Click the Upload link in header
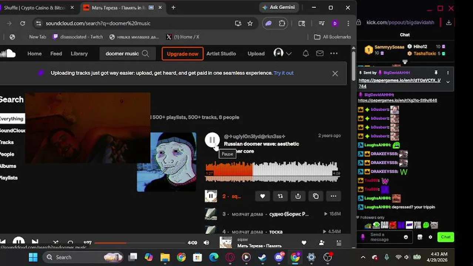The image size is (473, 266). [256, 54]
